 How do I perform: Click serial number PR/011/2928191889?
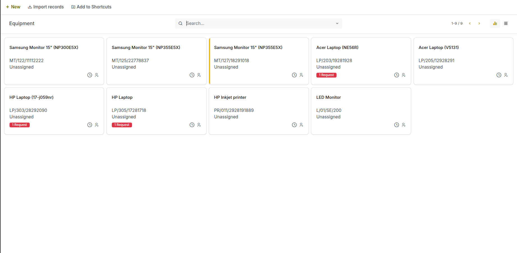(234, 110)
